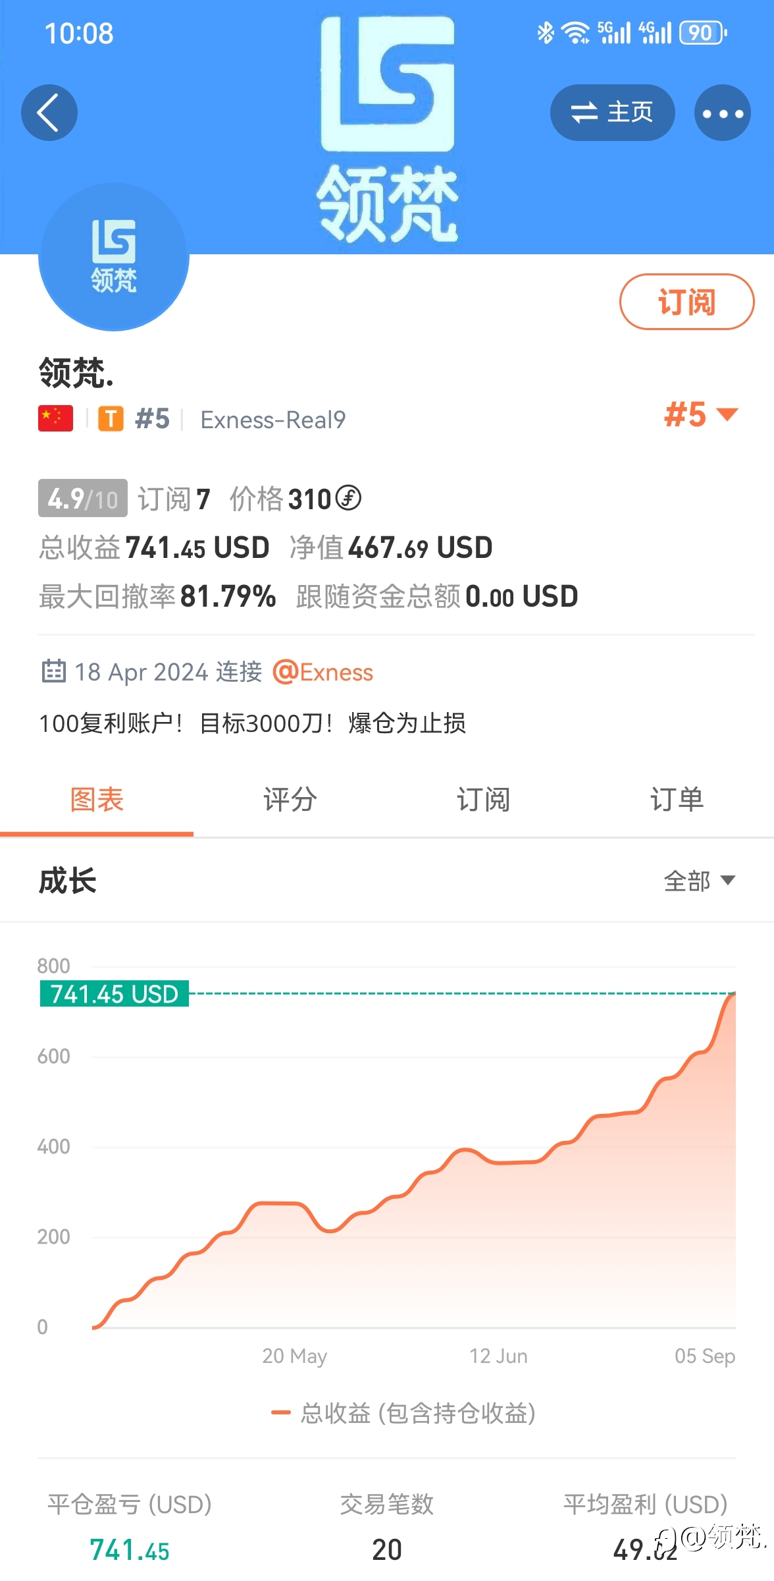Open the @Exness link
Screen dimensions: 774x1581
(322, 672)
